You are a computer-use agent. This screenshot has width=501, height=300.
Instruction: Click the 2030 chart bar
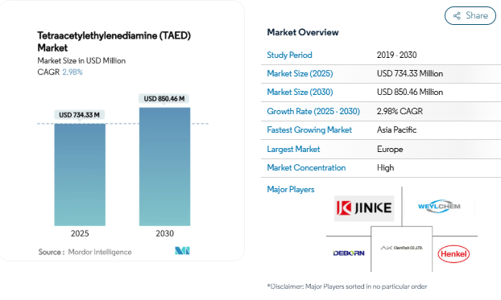coord(164,166)
